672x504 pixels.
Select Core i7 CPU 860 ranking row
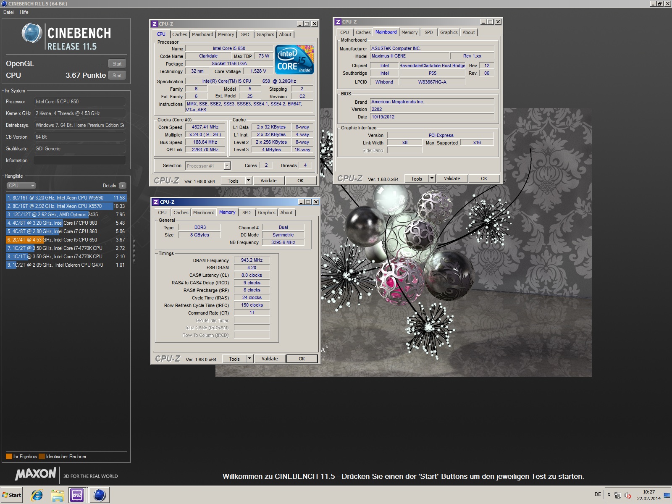click(x=66, y=231)
